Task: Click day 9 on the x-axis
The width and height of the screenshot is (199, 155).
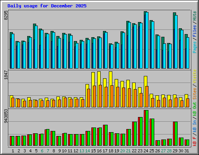Action: [59, 151]
